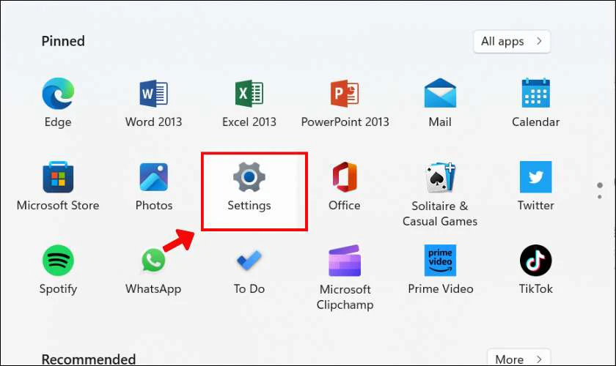Open Solitaire & Casual Games icon
Viewport: 616px width, 366px height.
pyautogui.click(x=440, y=177)
